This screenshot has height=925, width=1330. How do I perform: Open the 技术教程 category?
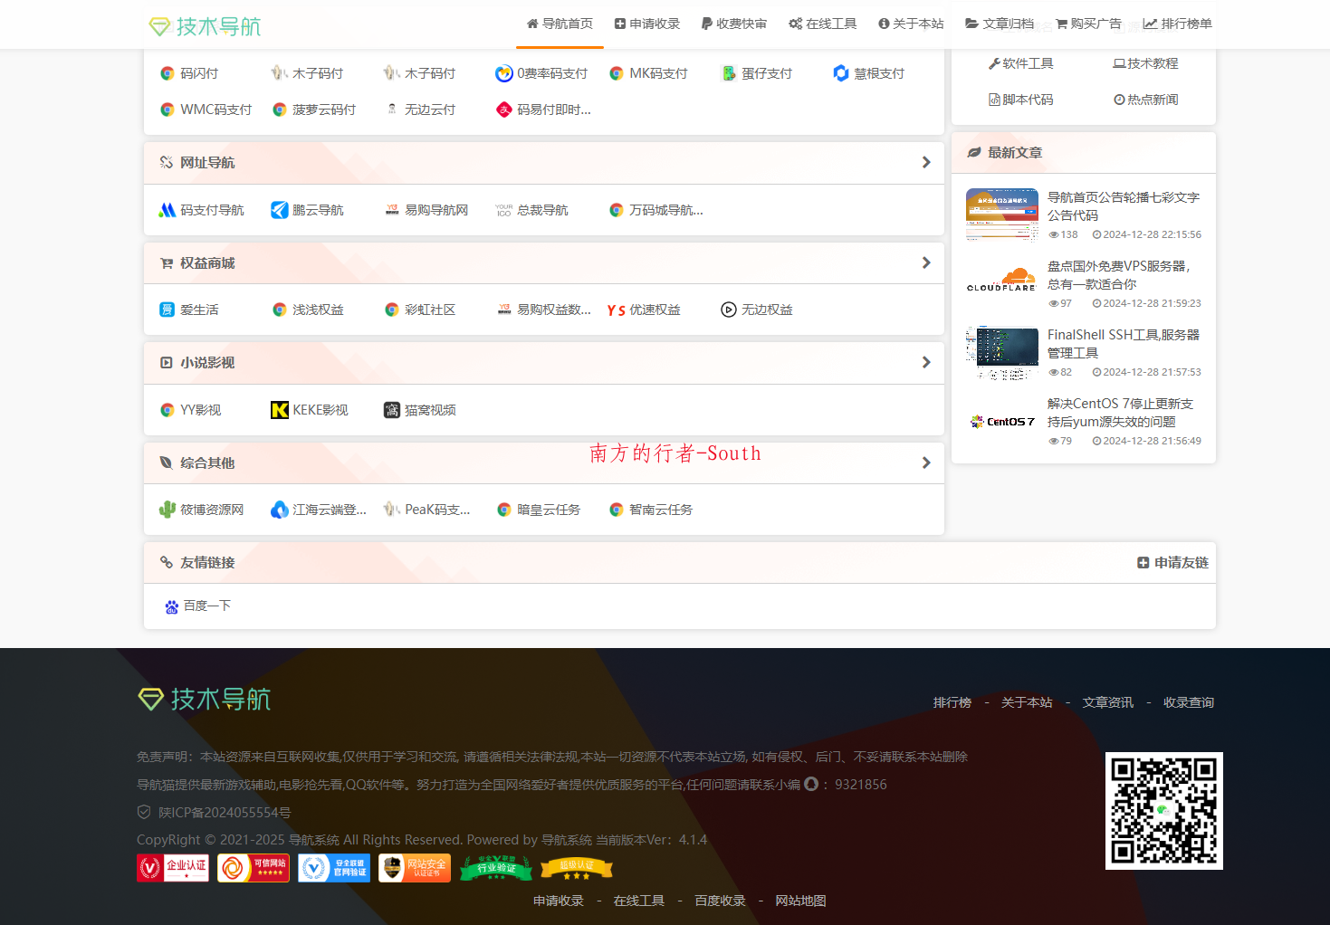(1145, 63)
